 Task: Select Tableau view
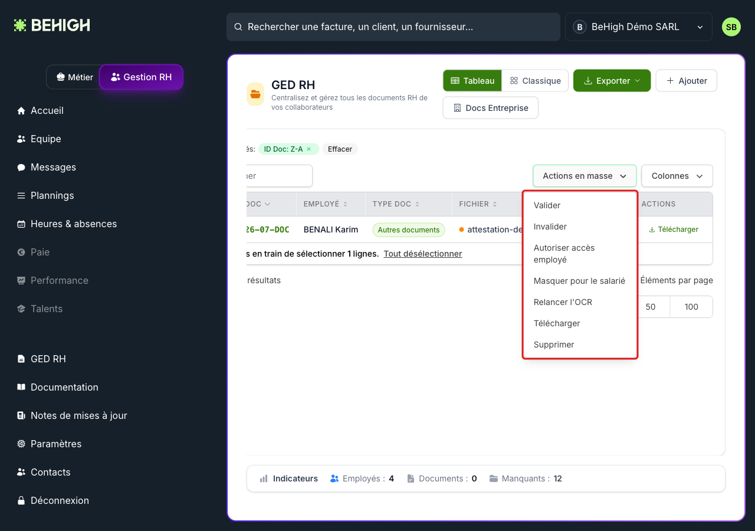472,81
